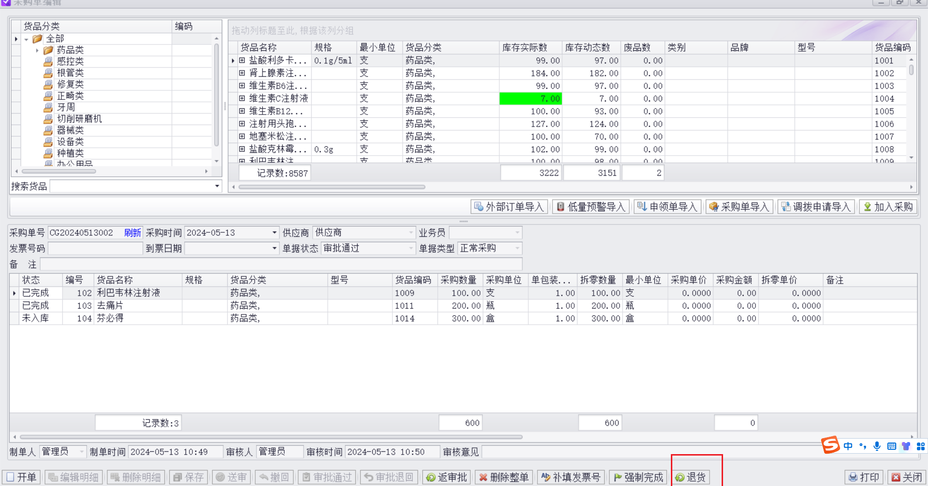Click the Sogou input method S icon
This screenshot has width=928, height=486.
(x=831, y=445)
